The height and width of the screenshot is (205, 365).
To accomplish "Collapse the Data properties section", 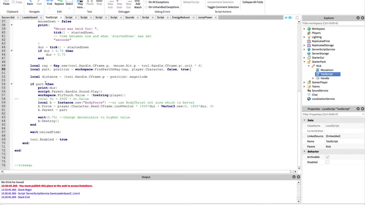I will 304,120.
